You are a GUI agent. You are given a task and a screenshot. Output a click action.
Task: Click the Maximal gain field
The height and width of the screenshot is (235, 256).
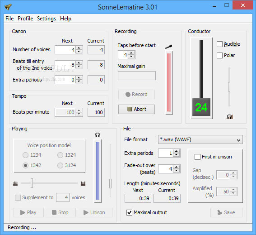[137, 76]
